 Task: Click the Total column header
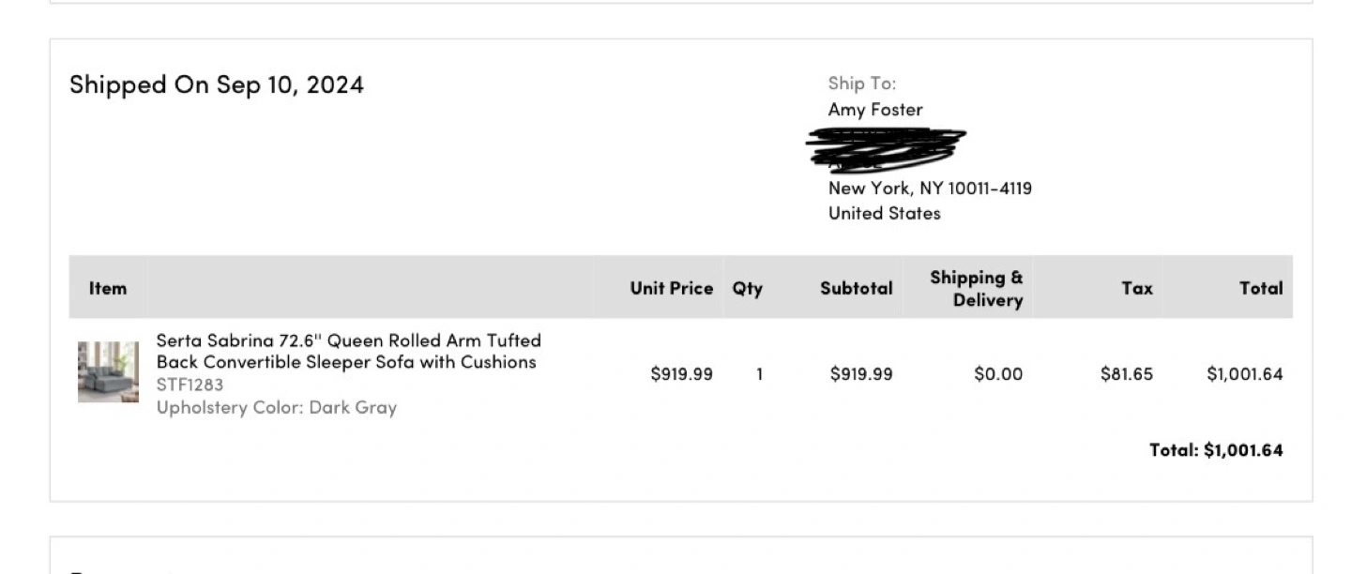(1261, 288)
